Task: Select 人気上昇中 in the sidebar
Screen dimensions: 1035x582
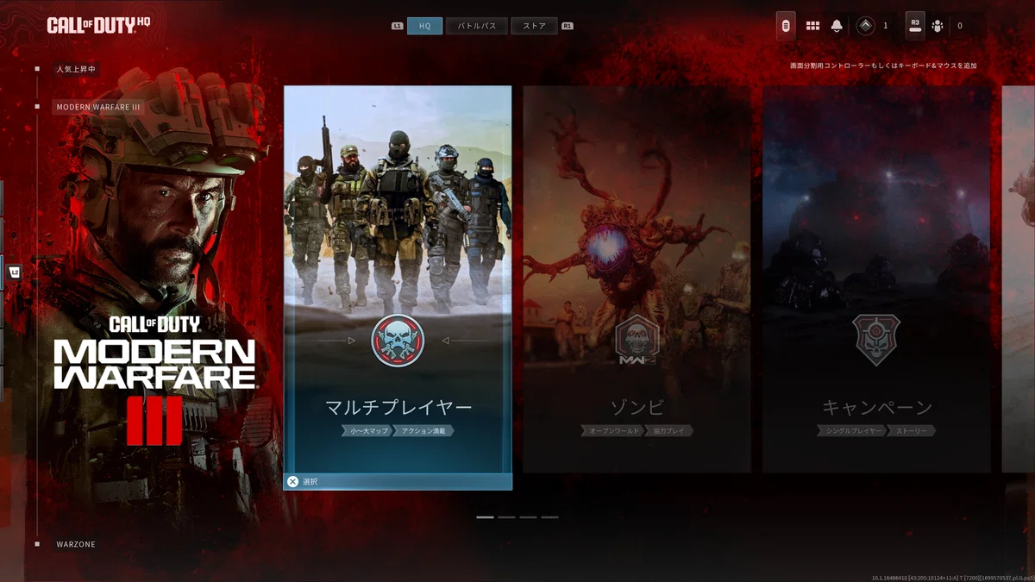Action: click(75, 69)
